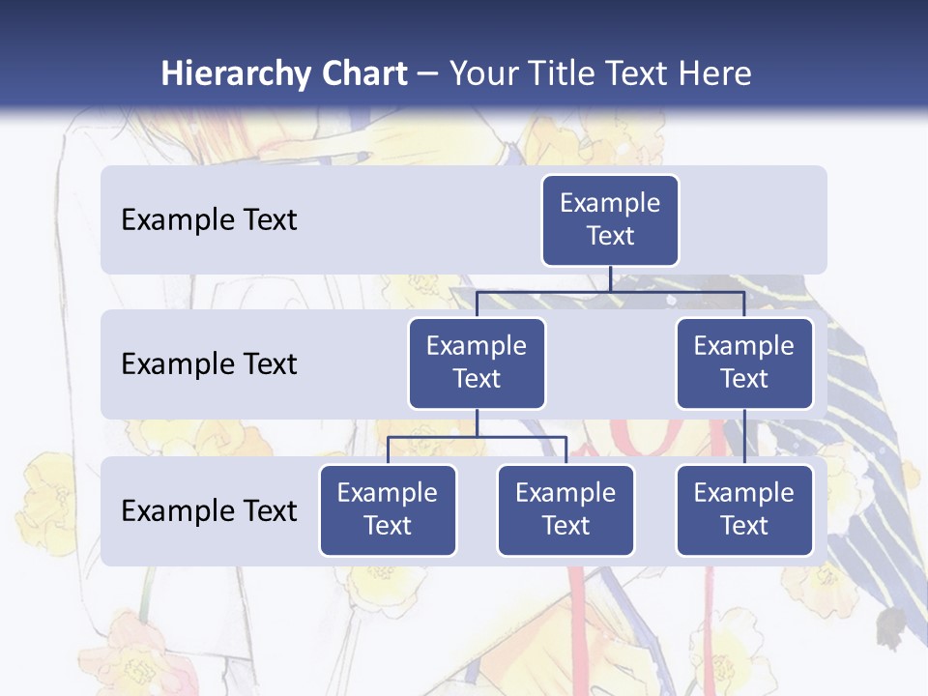Viewport: 928px width, 696px height.
Task: Select the bottom-right Example Text box
Action: point(744,510)
